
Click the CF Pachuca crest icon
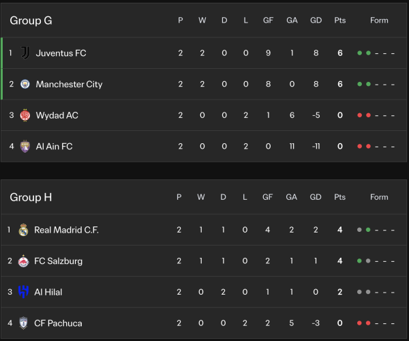click(x=24, y=323)
